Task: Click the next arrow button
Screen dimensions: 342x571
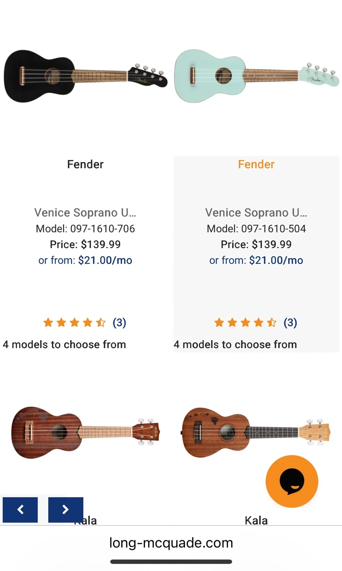Action: click(x=66, y=510)
